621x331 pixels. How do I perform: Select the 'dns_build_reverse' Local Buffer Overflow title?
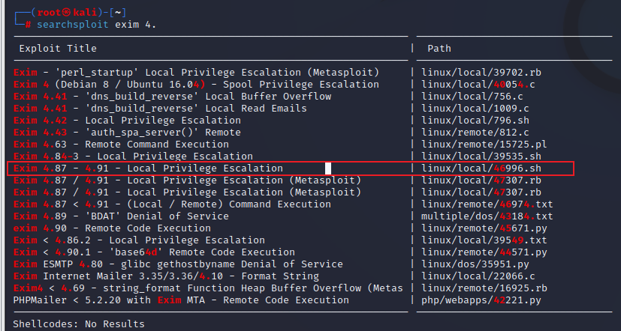click(x=172, y=97)
